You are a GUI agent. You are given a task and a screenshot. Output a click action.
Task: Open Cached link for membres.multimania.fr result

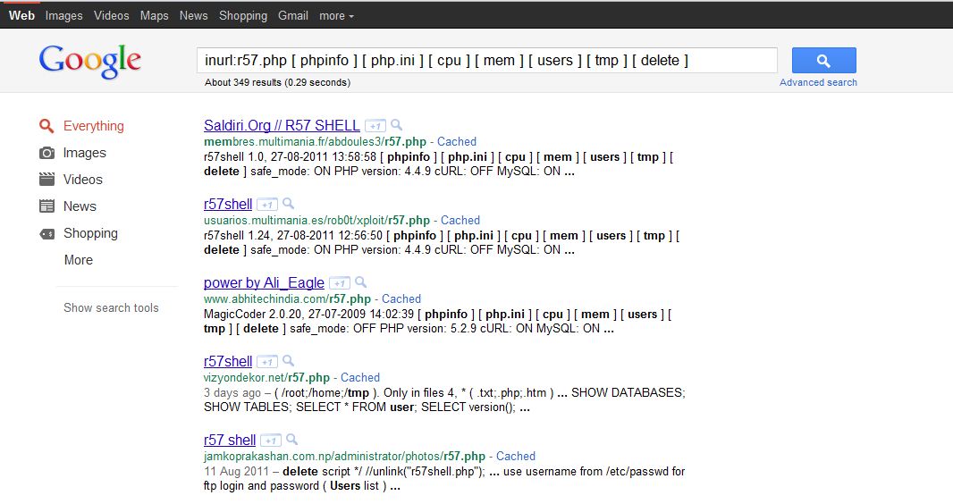click(x=457, y=141)
